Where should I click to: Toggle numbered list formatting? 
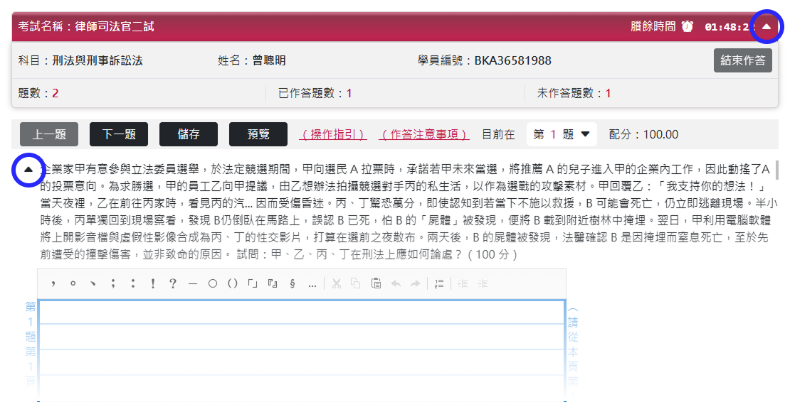439,284
